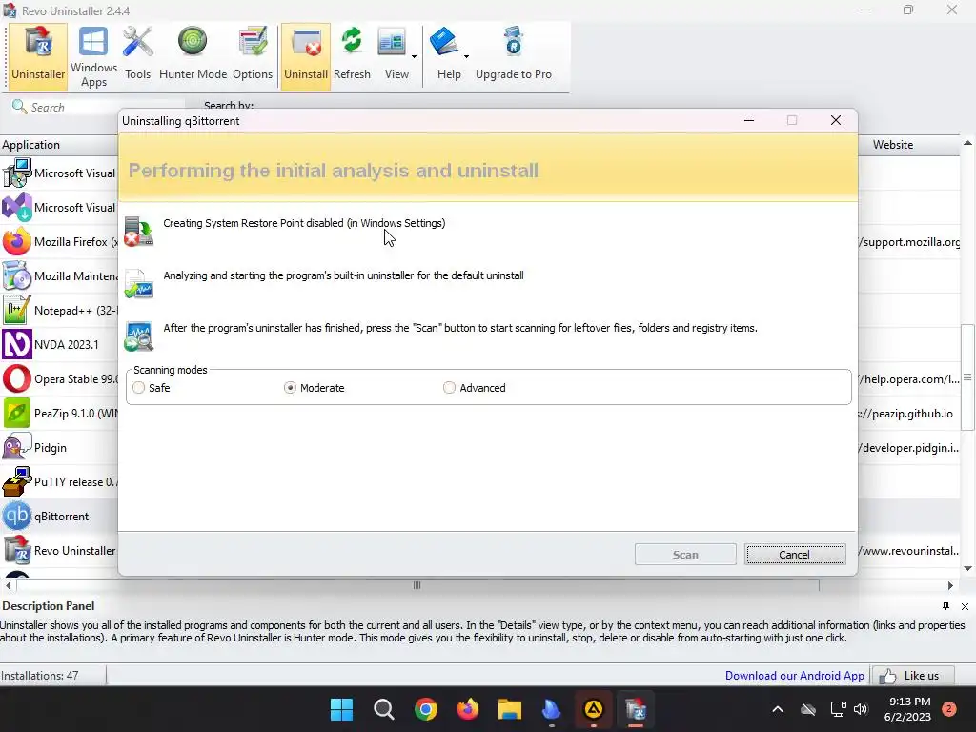Click the Help book icon

444,42
